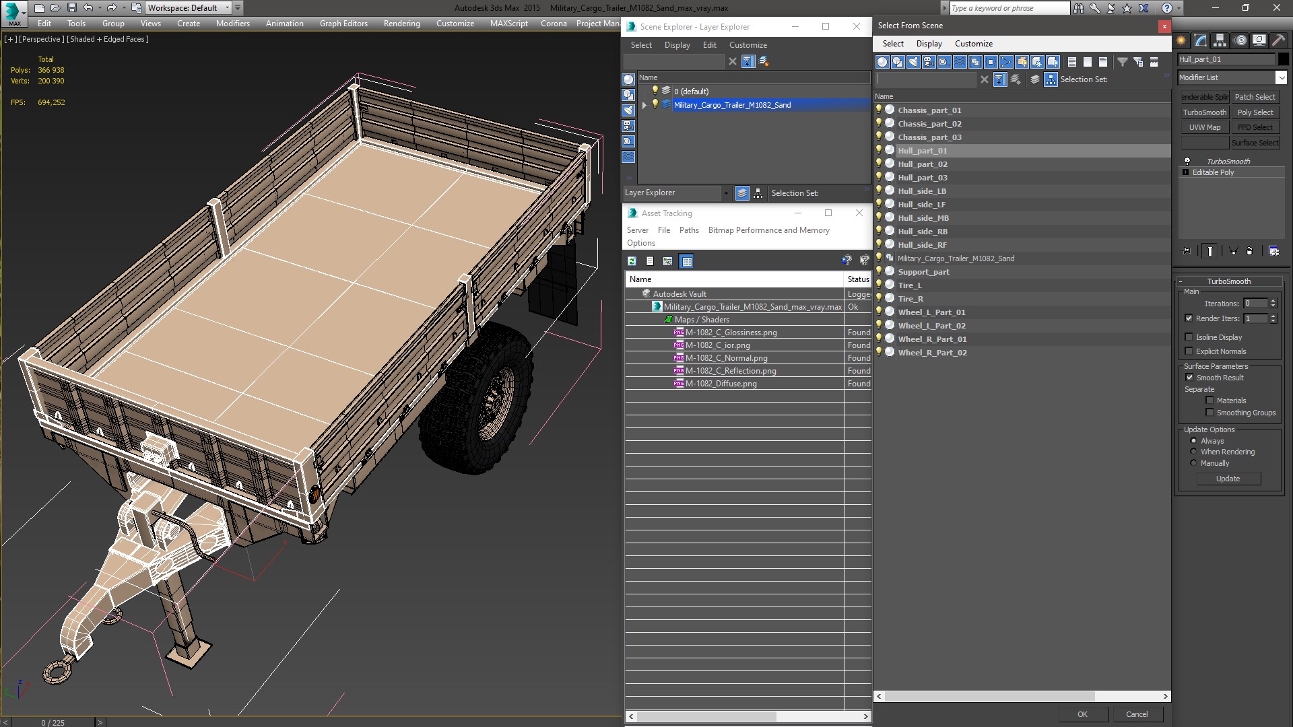
Task: Click Undo arrow in quick access toolbar
Action: click(88, 8)
